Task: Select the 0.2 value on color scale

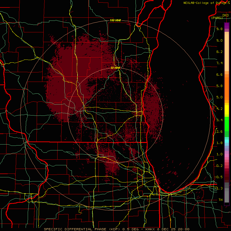Action: (219, 166)
